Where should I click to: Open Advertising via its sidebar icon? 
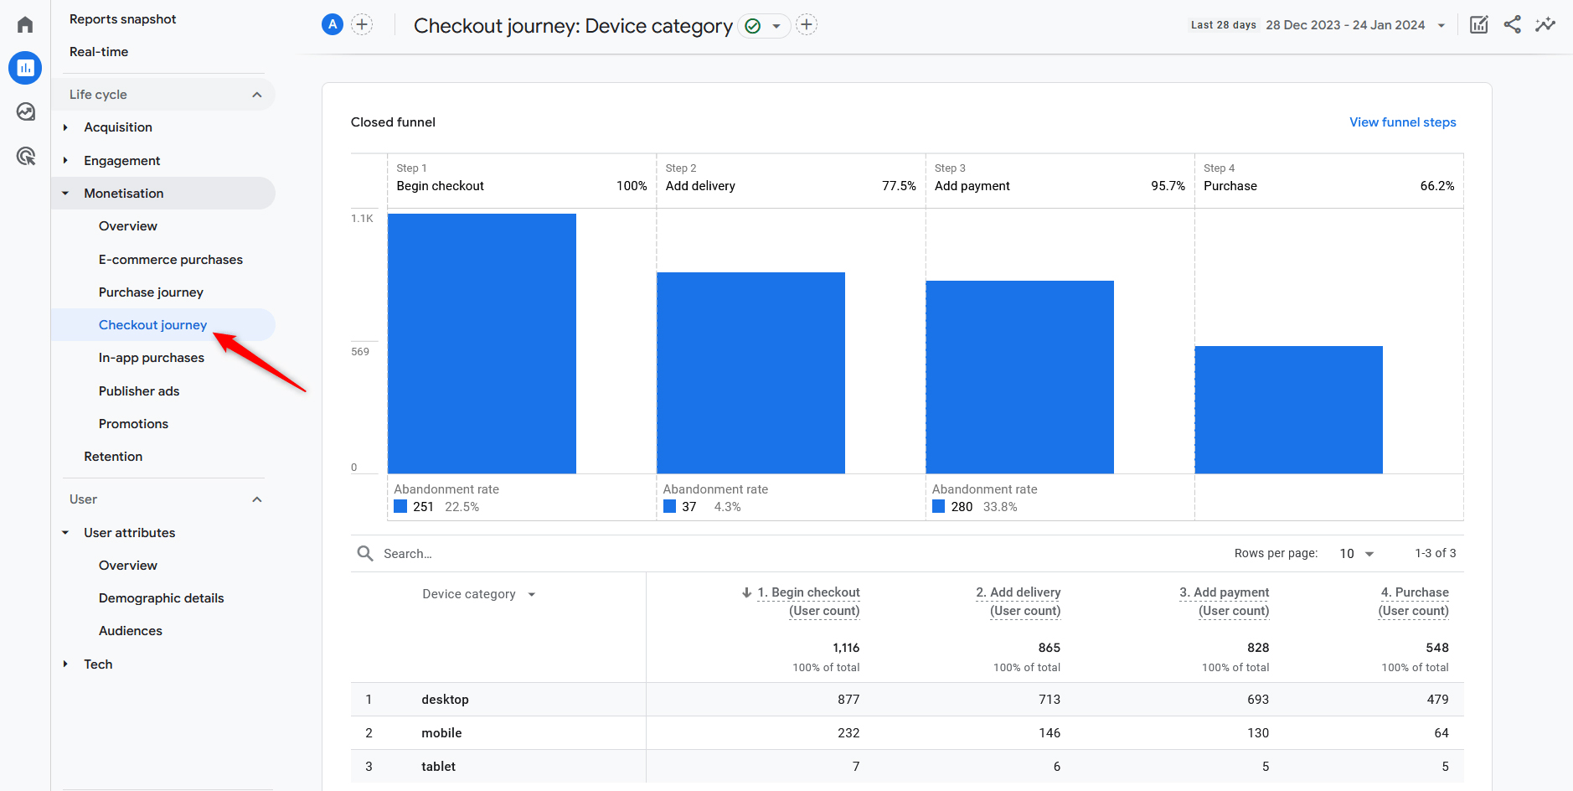(24, 156)
